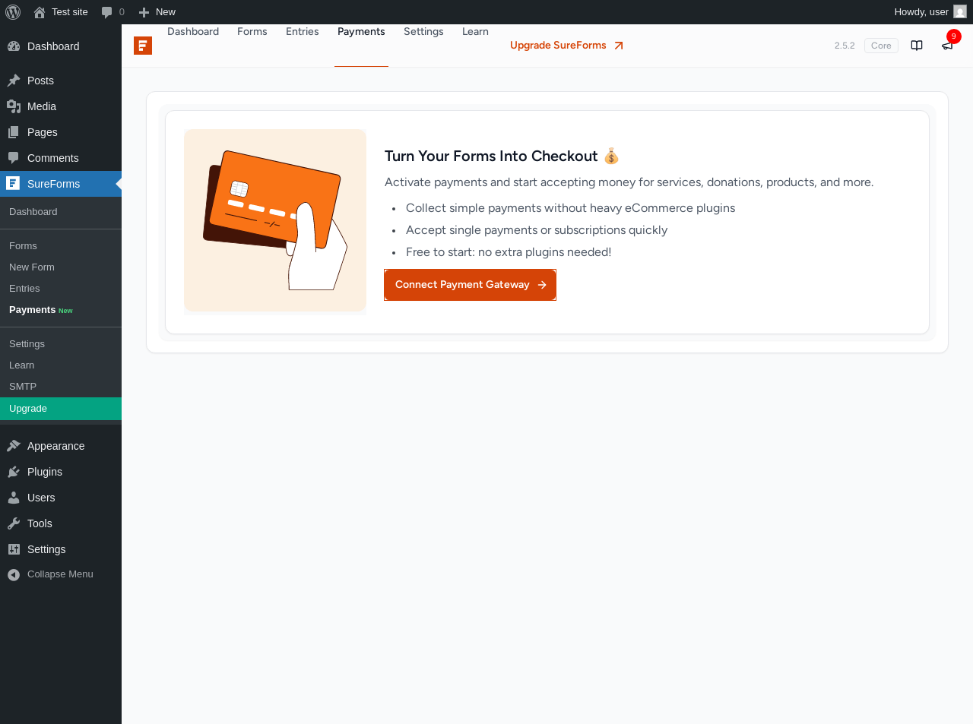Switch to the Entries tab
This screenshot has width=973, height=724.
303,32
